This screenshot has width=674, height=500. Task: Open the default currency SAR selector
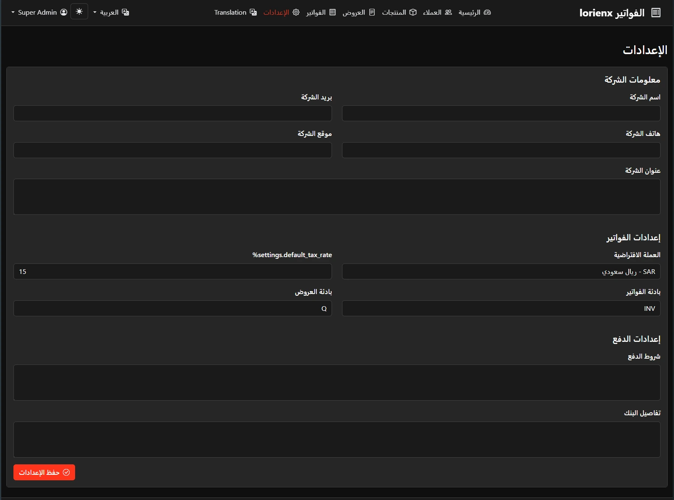pos(501,271)
